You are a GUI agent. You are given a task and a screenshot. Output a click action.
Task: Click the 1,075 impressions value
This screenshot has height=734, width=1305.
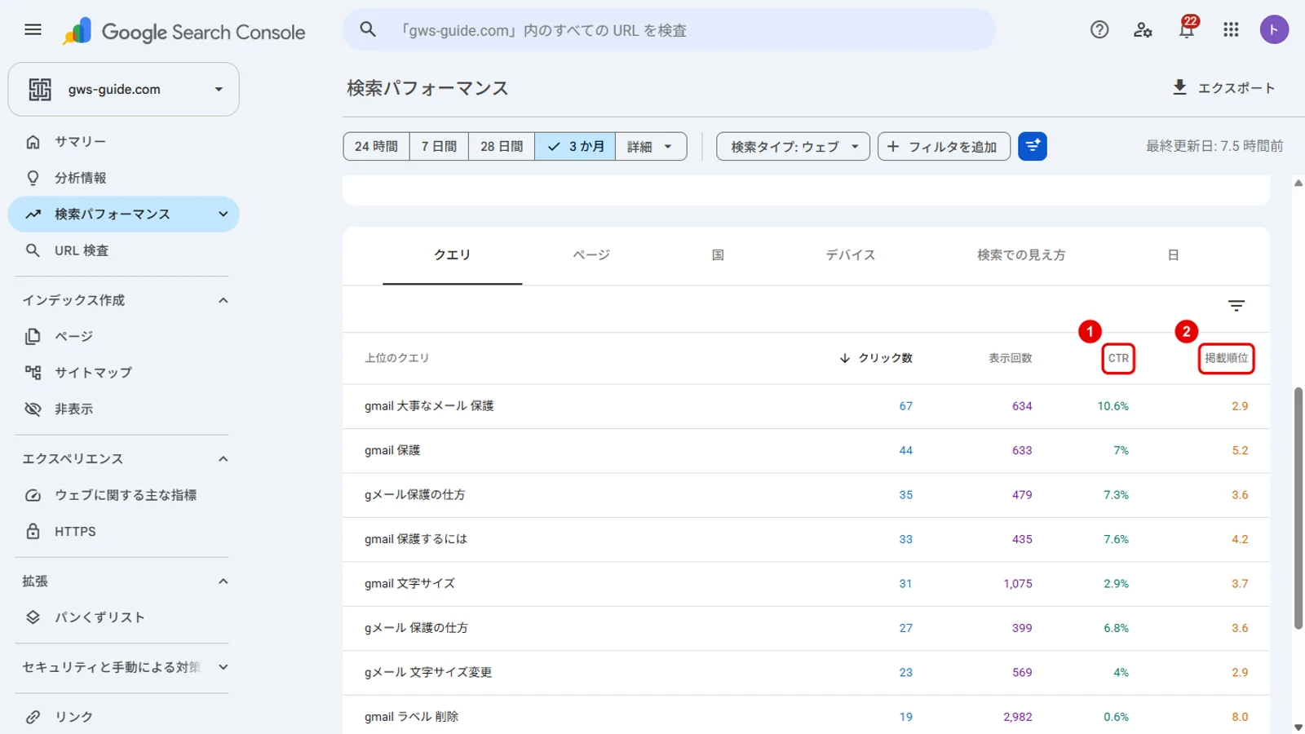[x=1018, y=584]
